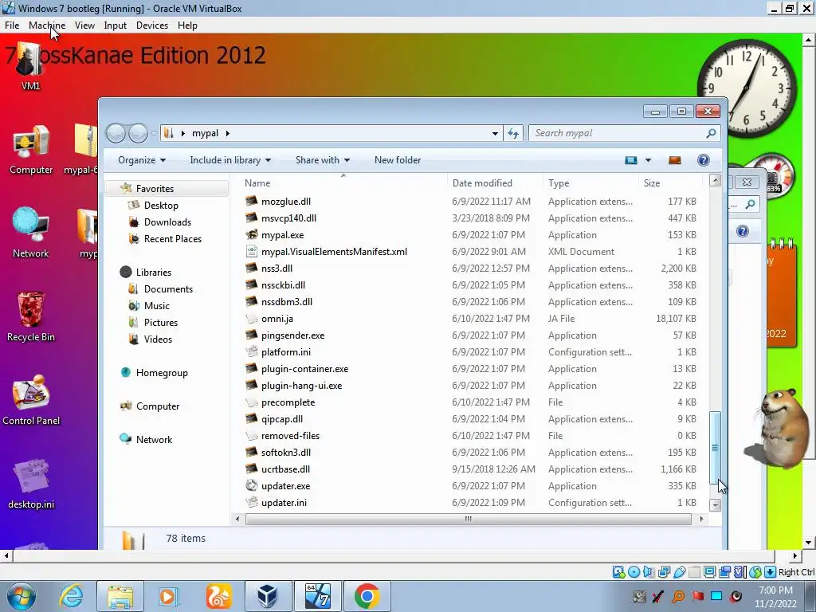816x612 pixels.
Task: Select Libraries in navigation pane
Action: [154, 273]
